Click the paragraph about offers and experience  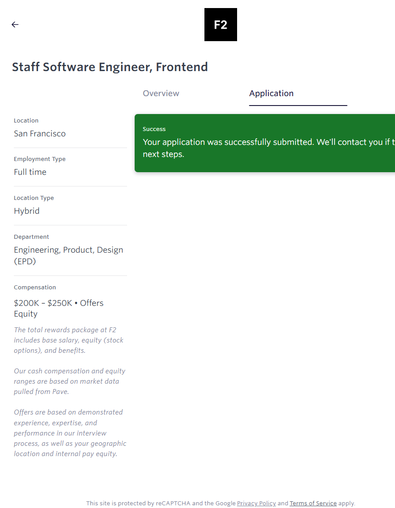[x=70, y=433]
